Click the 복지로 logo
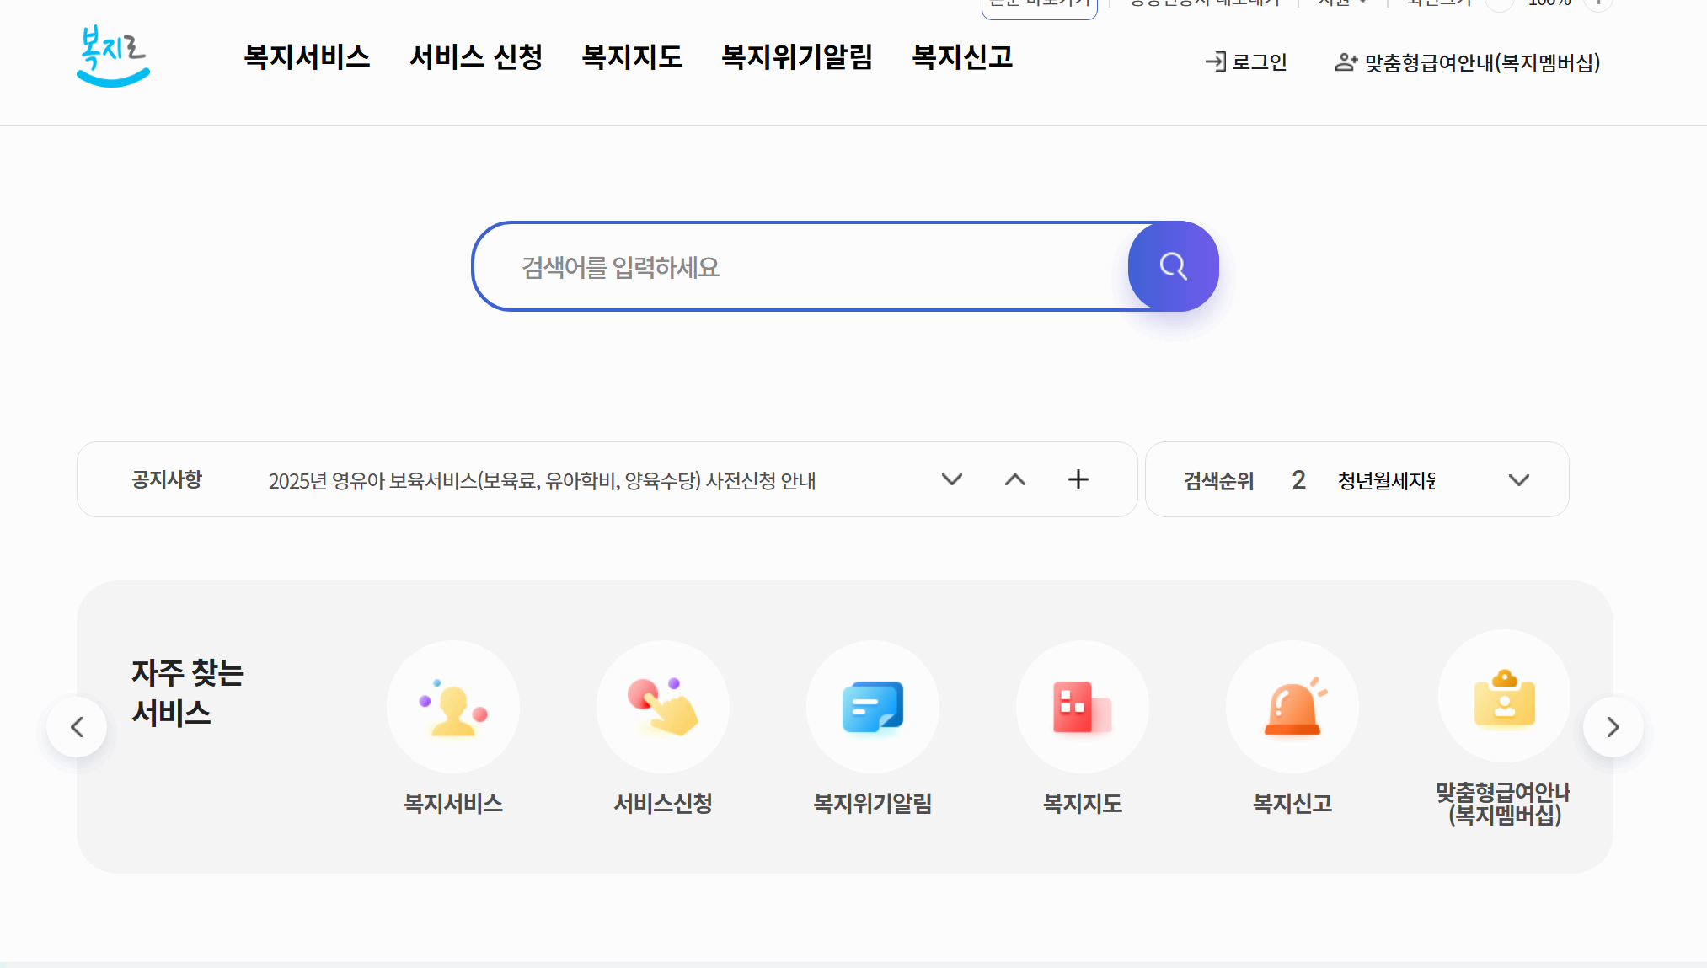This screenshot has height=968, width=1707. (113, 56)
